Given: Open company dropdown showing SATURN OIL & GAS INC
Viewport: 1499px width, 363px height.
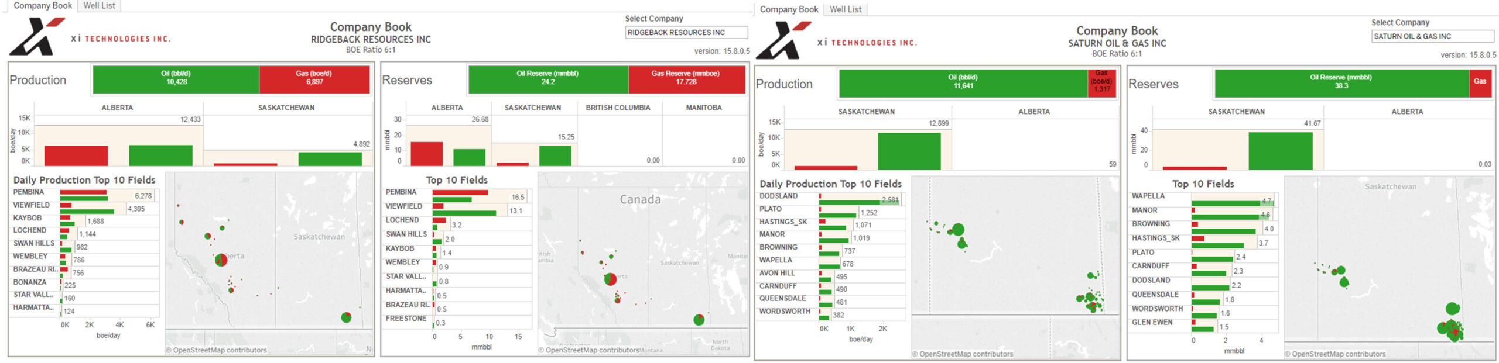Looking at the screenshot, I should [x=1432, y=36].
